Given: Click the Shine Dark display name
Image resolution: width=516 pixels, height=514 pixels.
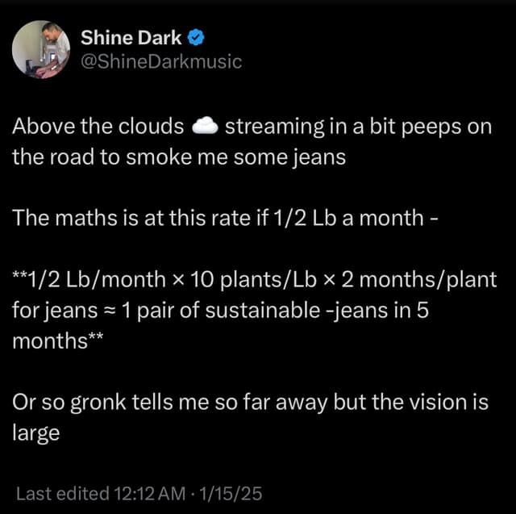Looking at the screenshot, I should point(131,38).
